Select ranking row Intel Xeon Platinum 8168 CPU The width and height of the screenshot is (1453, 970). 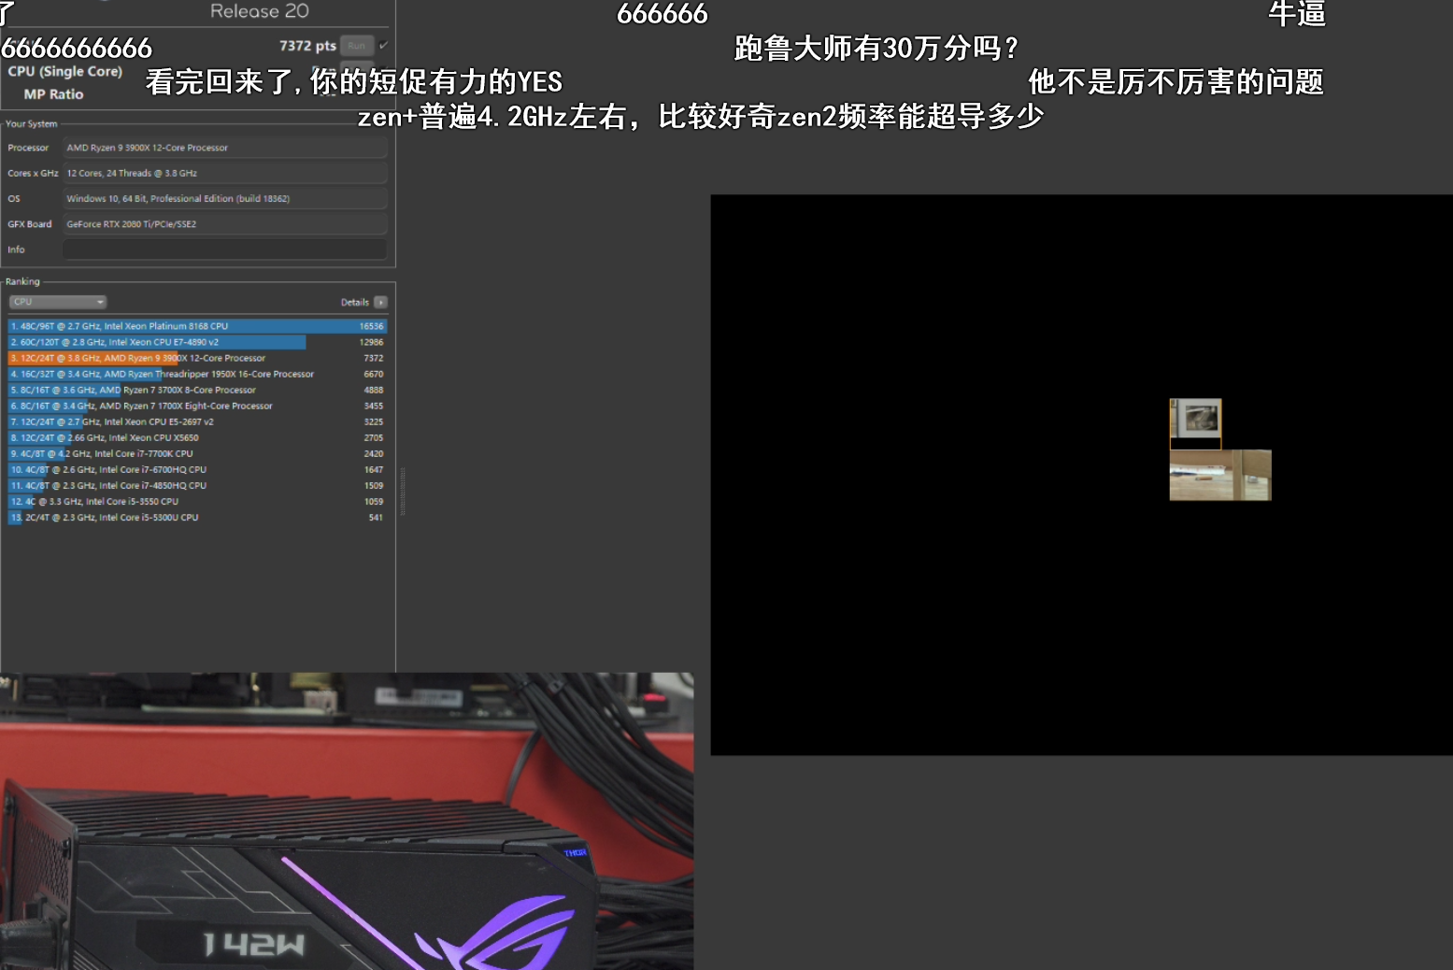[197, 326]
